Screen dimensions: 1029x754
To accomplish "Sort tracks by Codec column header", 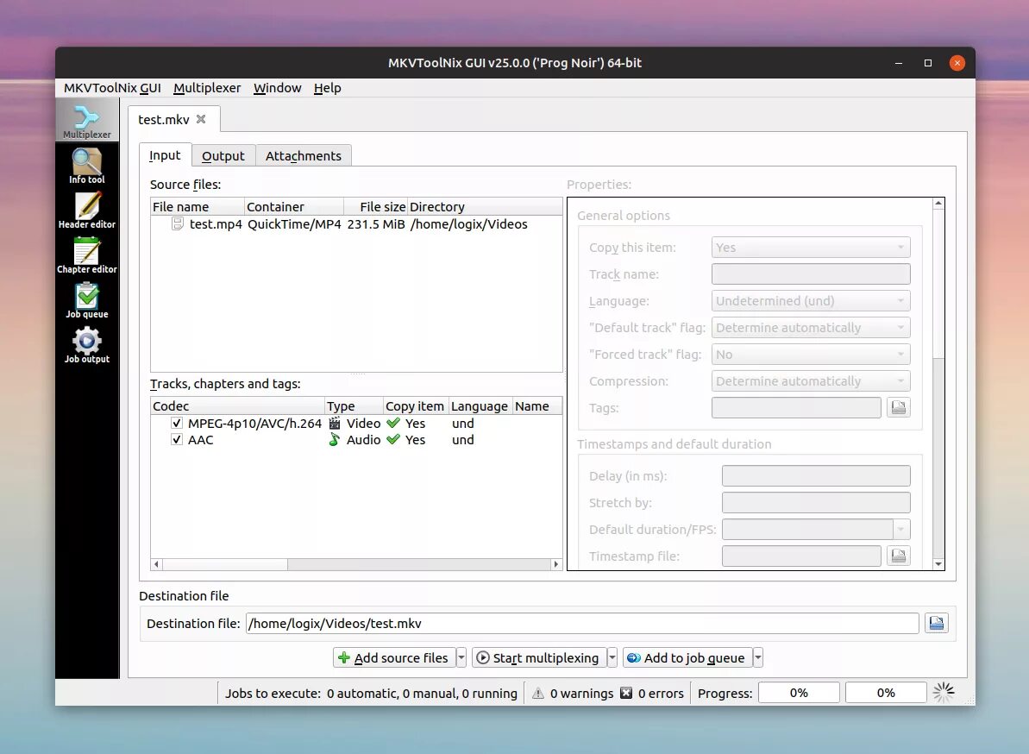I will click(x=237, y=406).
